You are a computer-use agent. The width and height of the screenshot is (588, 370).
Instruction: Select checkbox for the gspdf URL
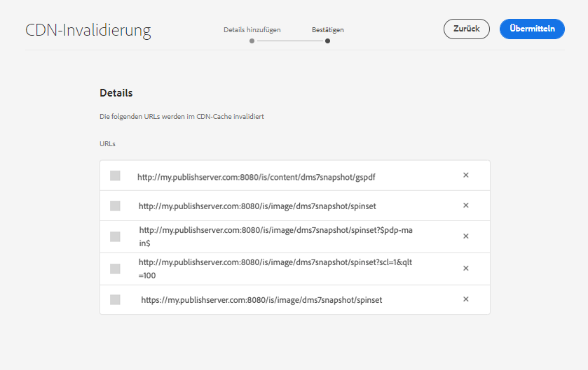click(115, 176)
